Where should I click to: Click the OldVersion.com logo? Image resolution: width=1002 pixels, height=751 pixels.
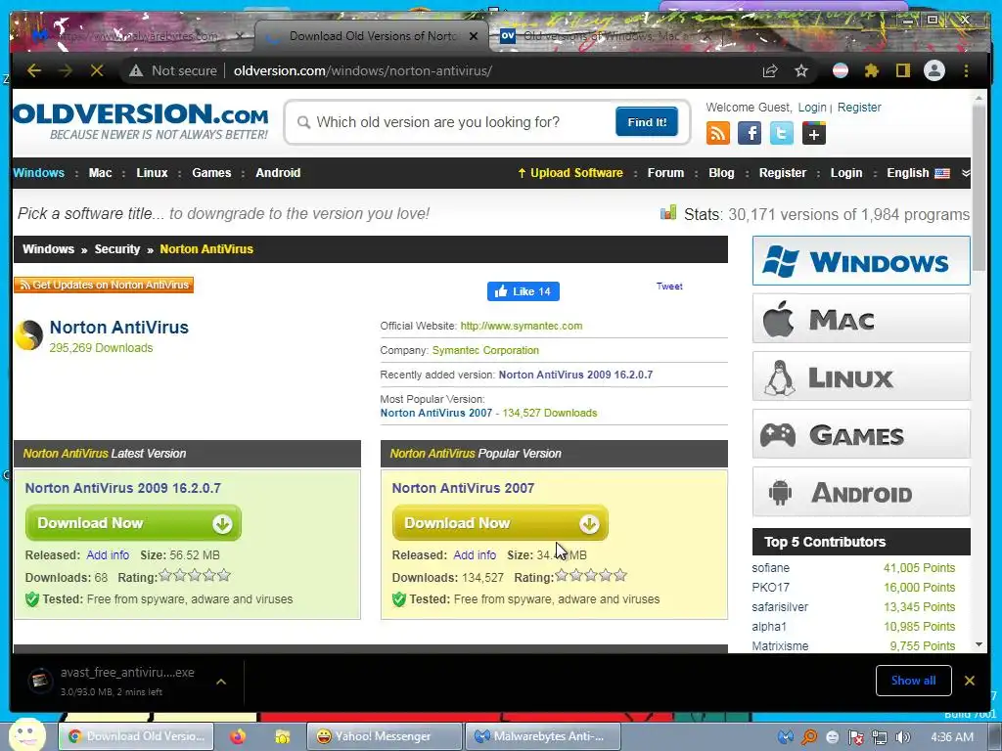[141, 121]
